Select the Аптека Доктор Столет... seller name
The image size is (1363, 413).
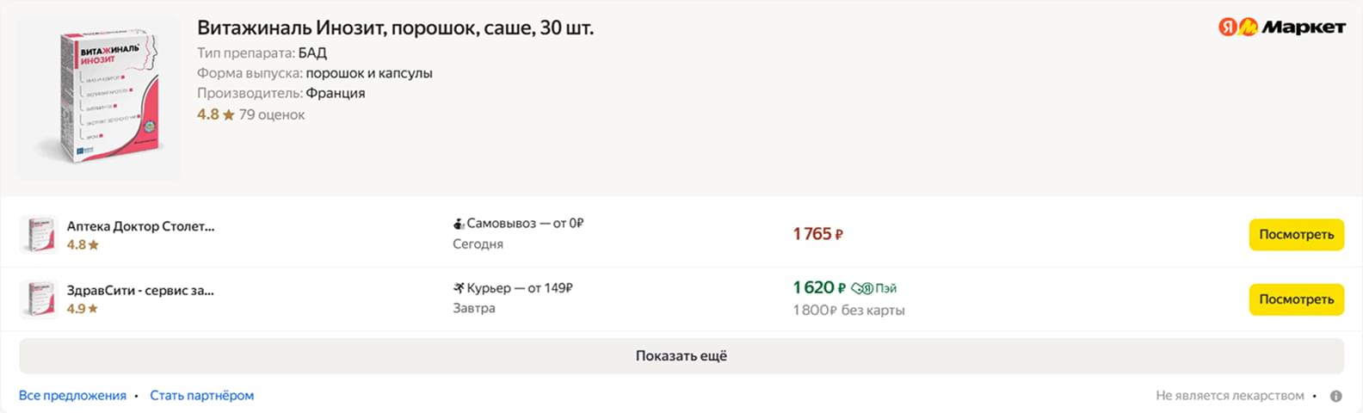pos(140,226)
